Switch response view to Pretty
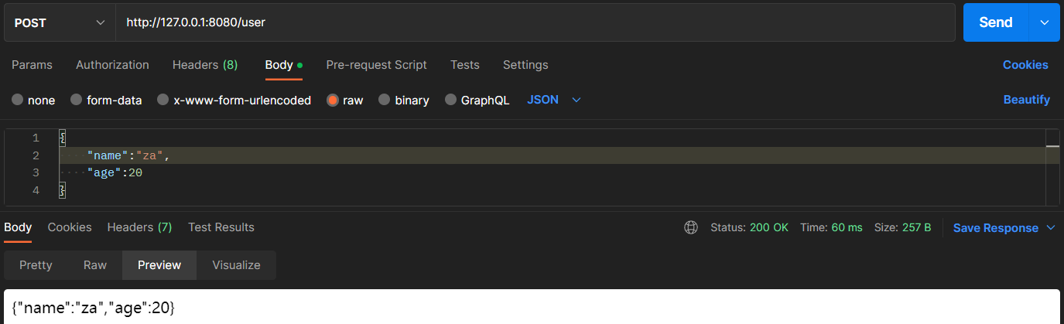Screen dimensions: 1064x324 (36, 265)
